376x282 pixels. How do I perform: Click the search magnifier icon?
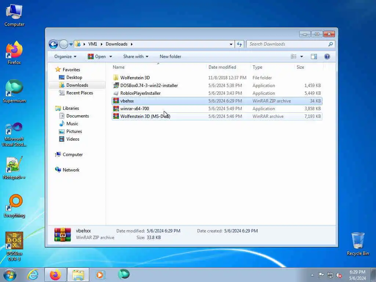click(x=330, y=44)
